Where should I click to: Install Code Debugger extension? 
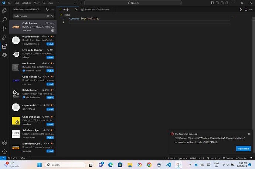click(x=50, y=124)
